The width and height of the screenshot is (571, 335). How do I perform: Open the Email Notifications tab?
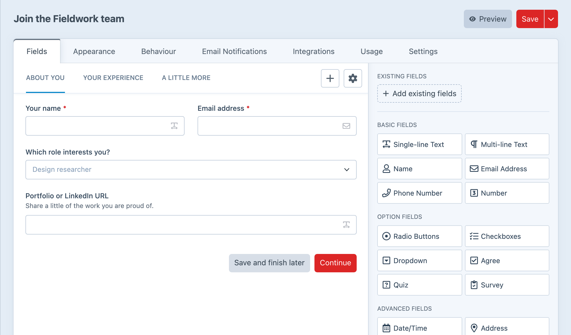[234, 51]
